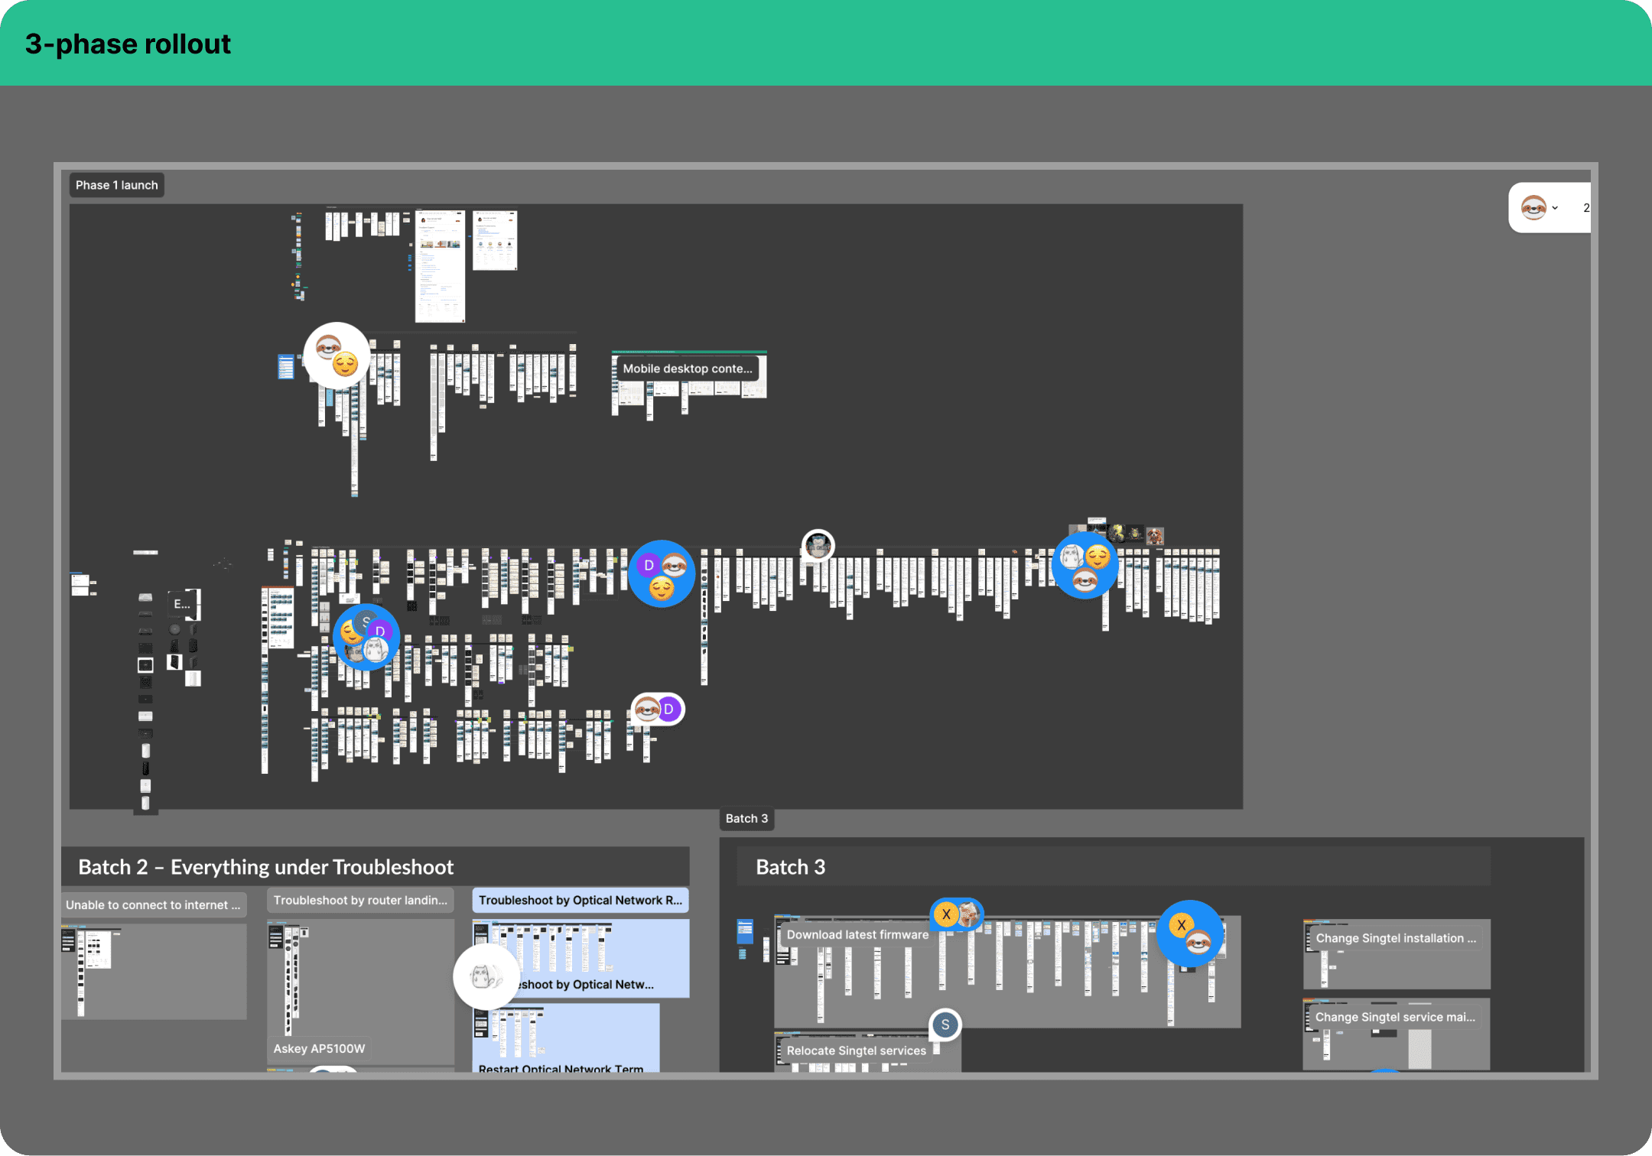This screenshot has width=1652, height=1156.
Task: Expand the sloth avatar dropdown chevron
Action: 1555,208
